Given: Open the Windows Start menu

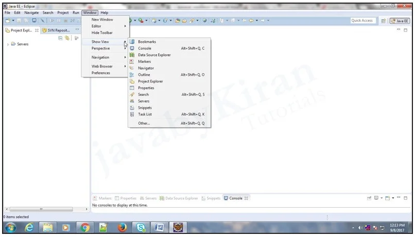Looking at the screenshot, I should point(11,227).
